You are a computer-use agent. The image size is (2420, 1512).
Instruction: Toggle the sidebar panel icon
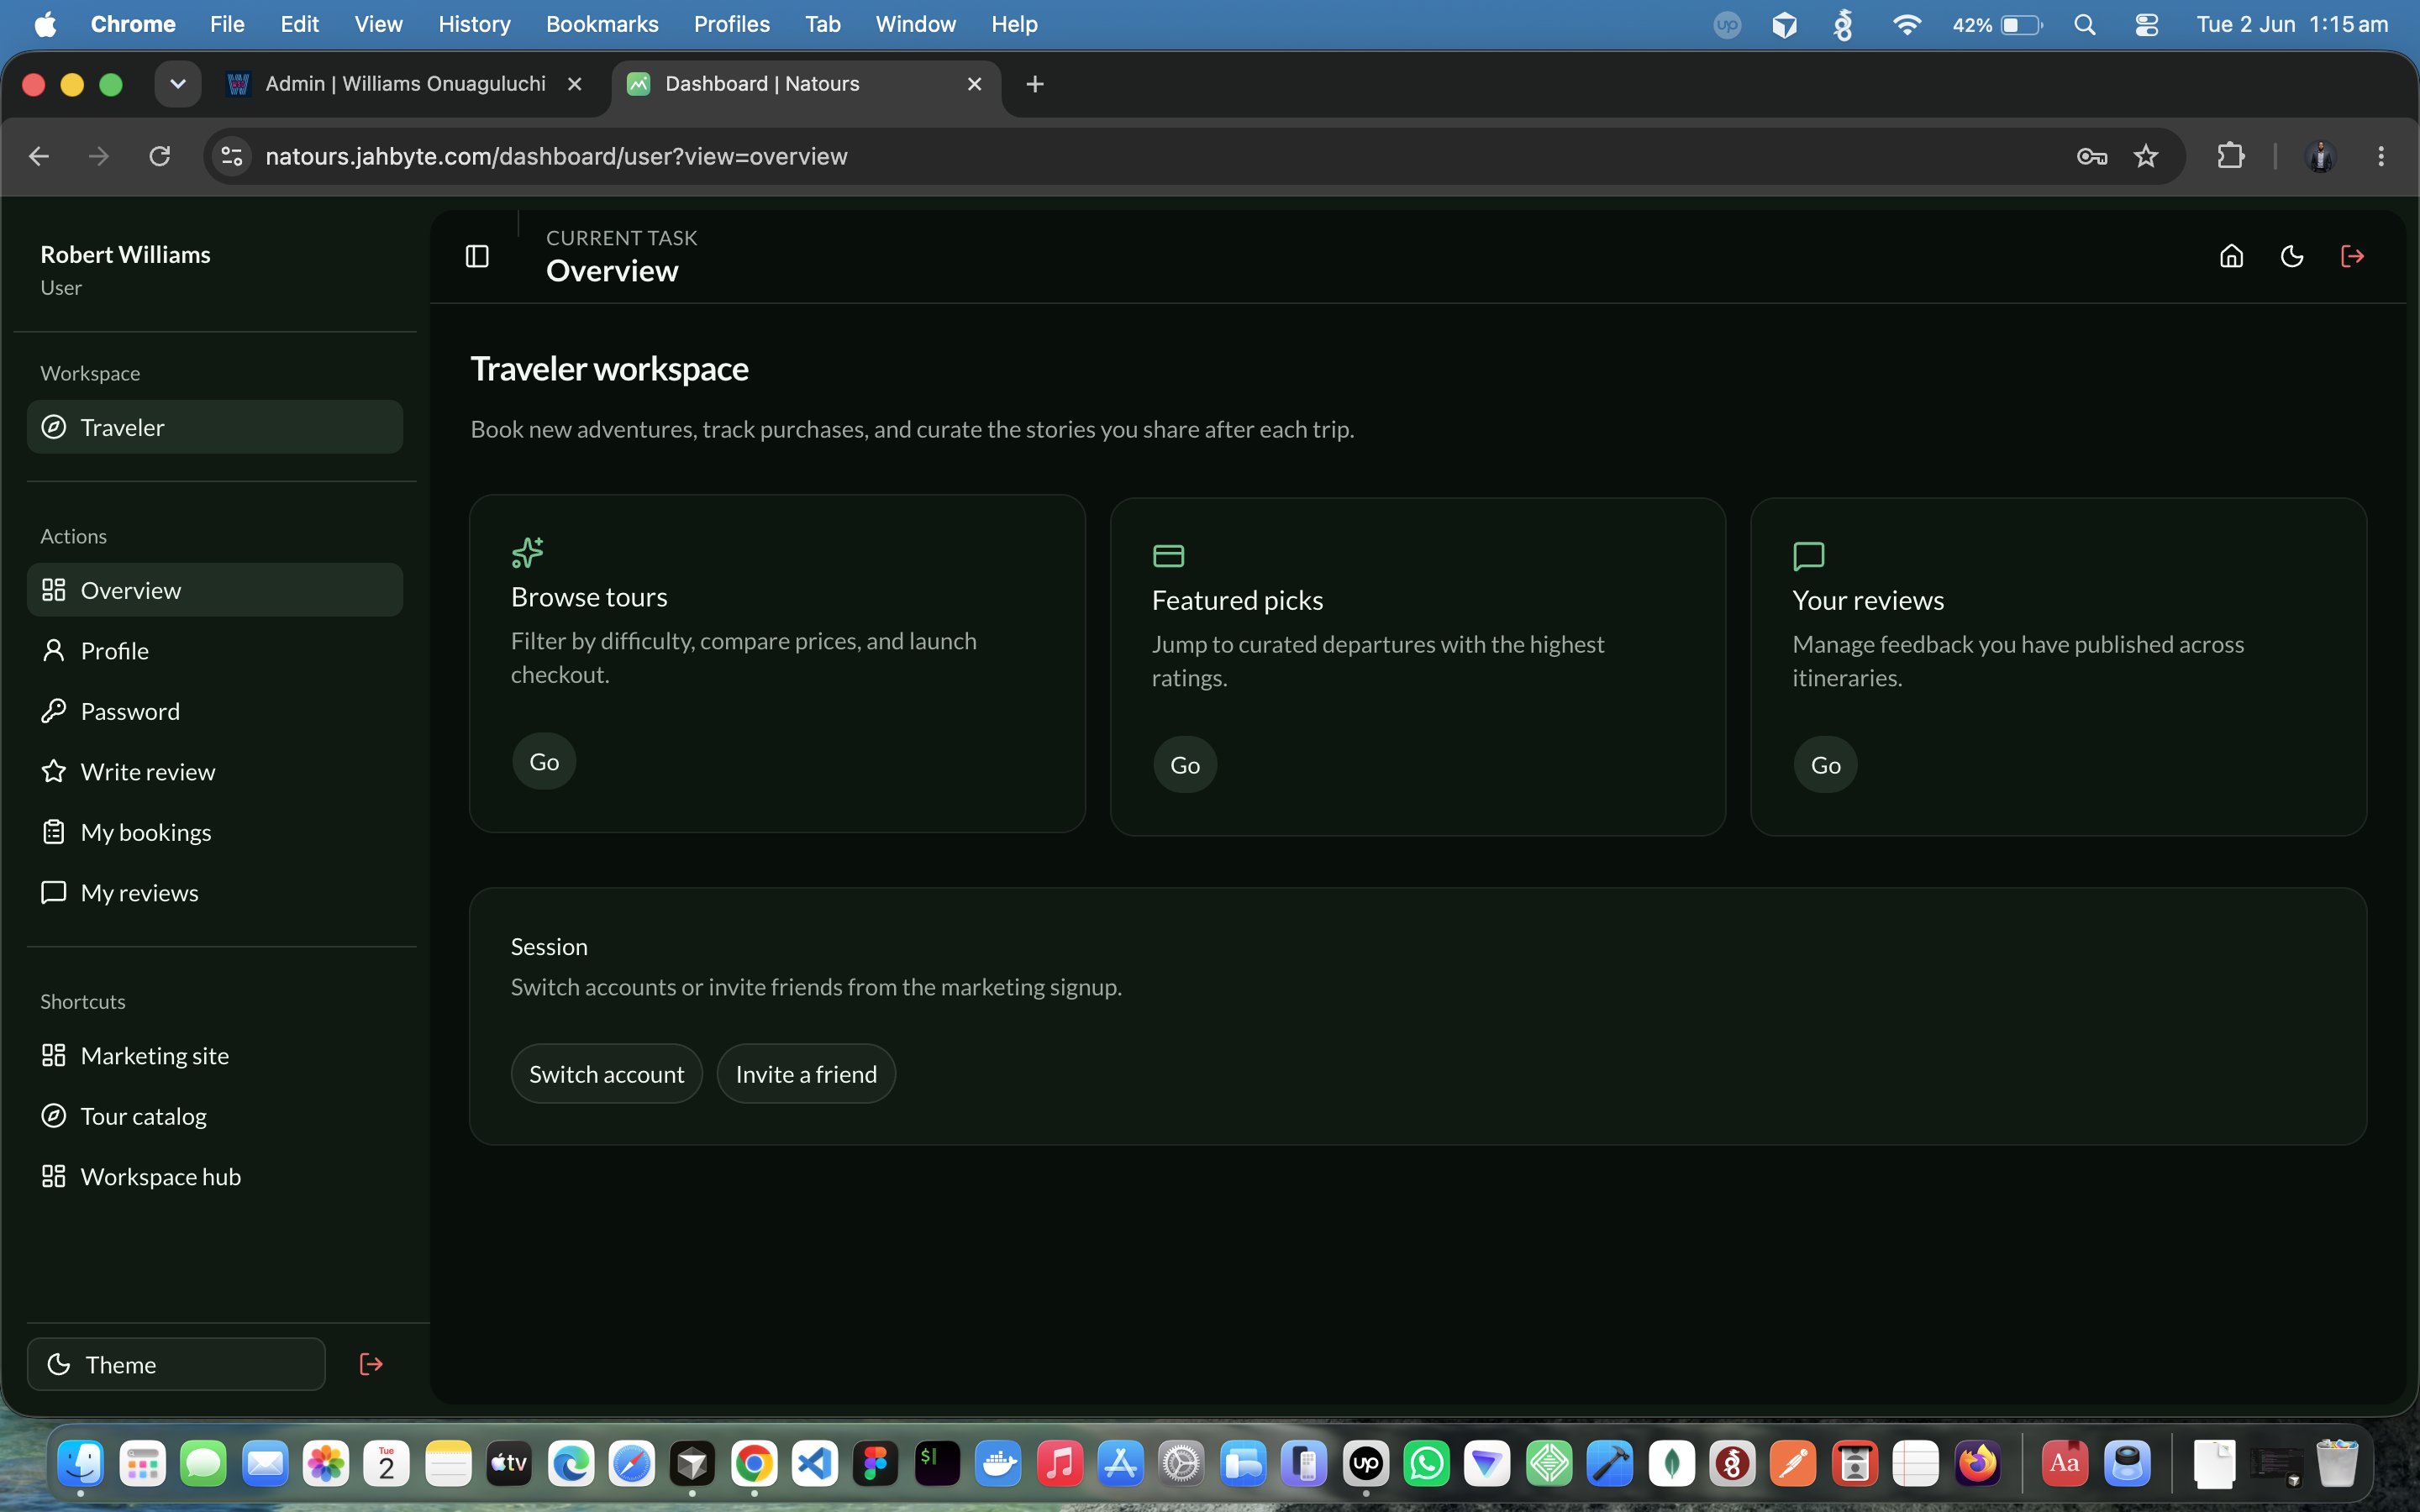(x=477, y=257)
